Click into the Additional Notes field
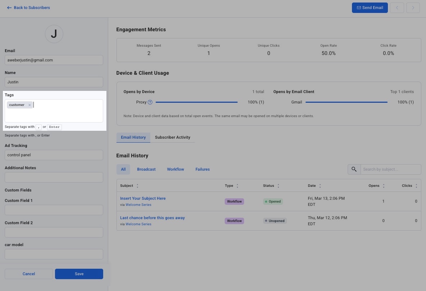This screenshot has width=426, height=291. point(54,177)
